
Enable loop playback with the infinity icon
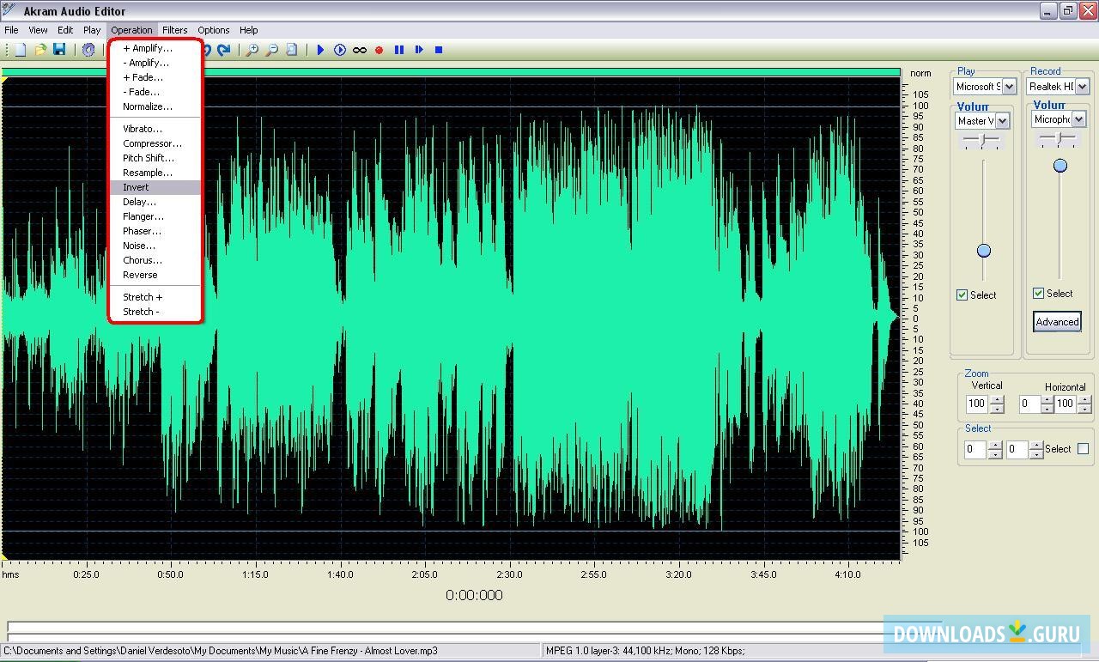pos(360,50)
